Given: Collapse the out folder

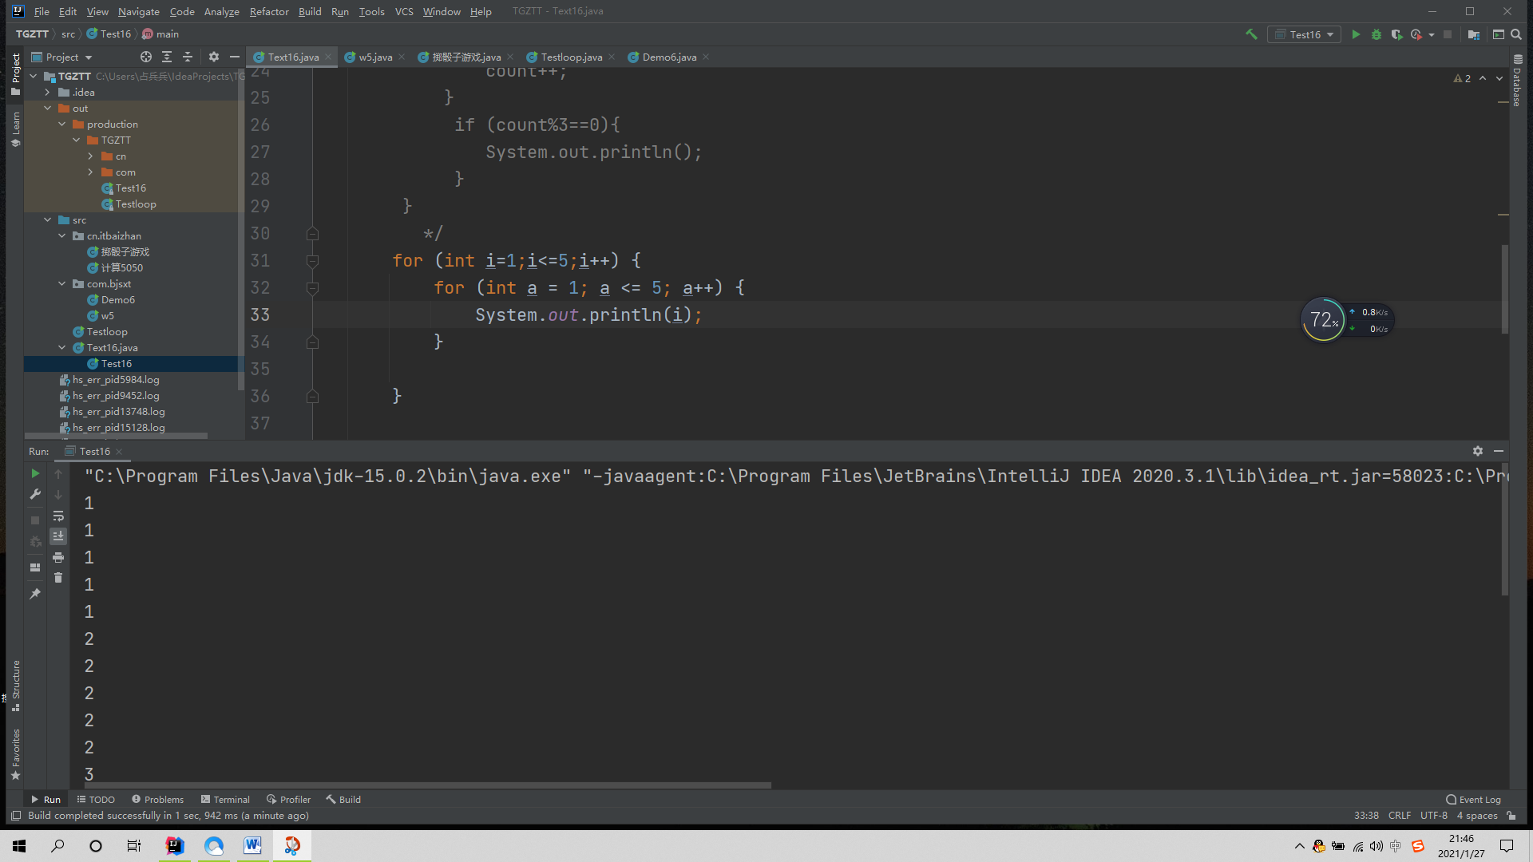Looking at the screenshot, I should pyautogui.click(x=48, y=108).
